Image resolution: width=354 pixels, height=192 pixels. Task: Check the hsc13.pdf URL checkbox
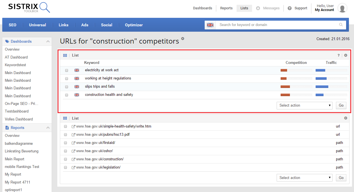[x=65, y=135]
